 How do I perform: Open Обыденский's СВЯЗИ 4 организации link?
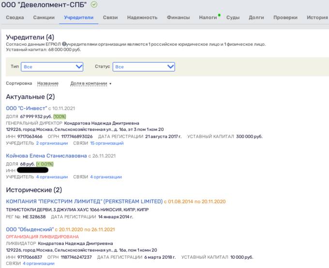39,263
